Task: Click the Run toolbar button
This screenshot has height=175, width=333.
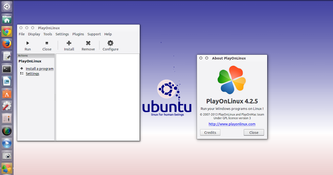Action: click(x=27, y=46)
